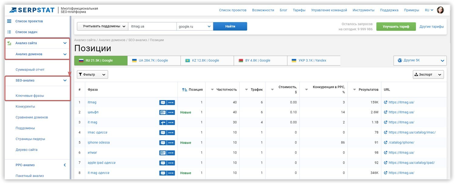Open Ключевые фразы in sidebar

pyautogui.click(x=30, y=96)
